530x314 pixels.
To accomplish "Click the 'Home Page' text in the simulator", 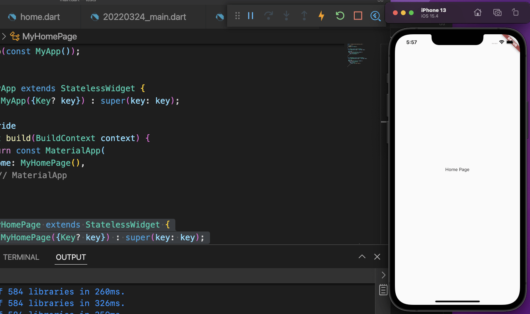I will (x=457, y=169).
